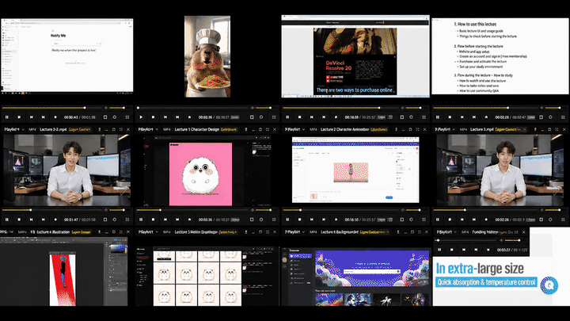The height and width of the screenshot is (321, 570).
Task: Stop the Funding History player
Action: 451,250
